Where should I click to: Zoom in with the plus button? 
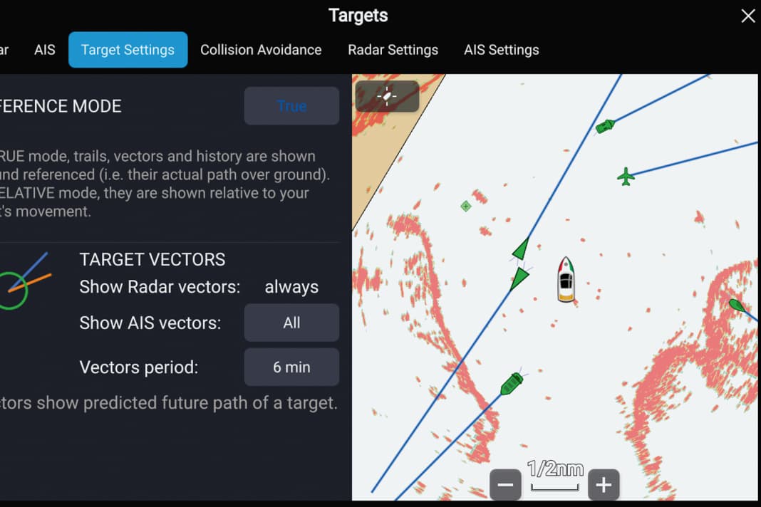(604, 485)
